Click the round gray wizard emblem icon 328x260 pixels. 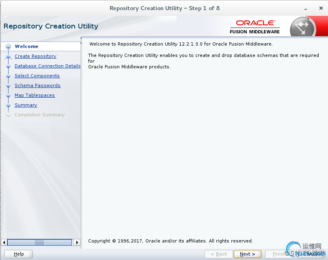[302, 27]
